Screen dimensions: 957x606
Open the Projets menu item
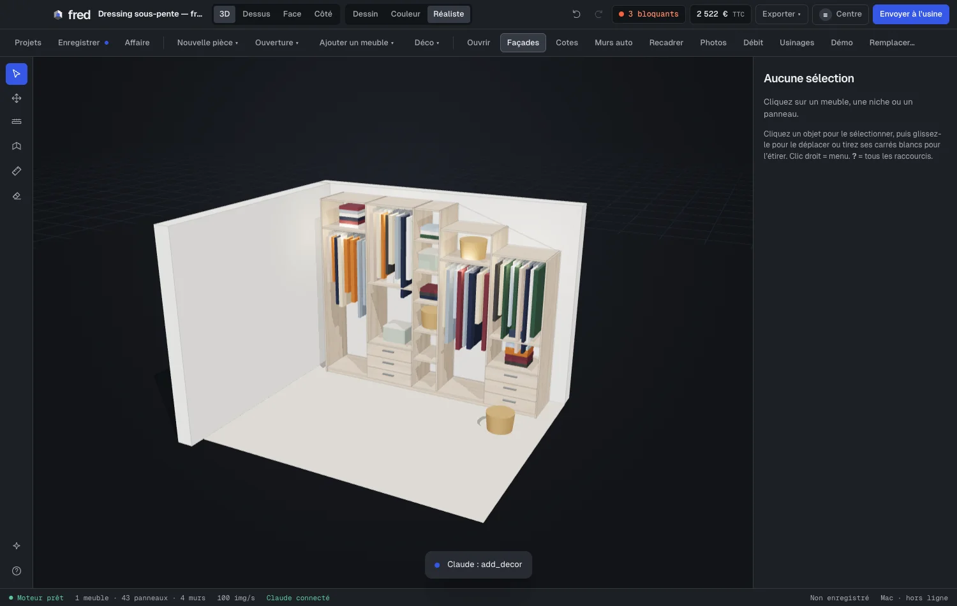coord(28,43)
